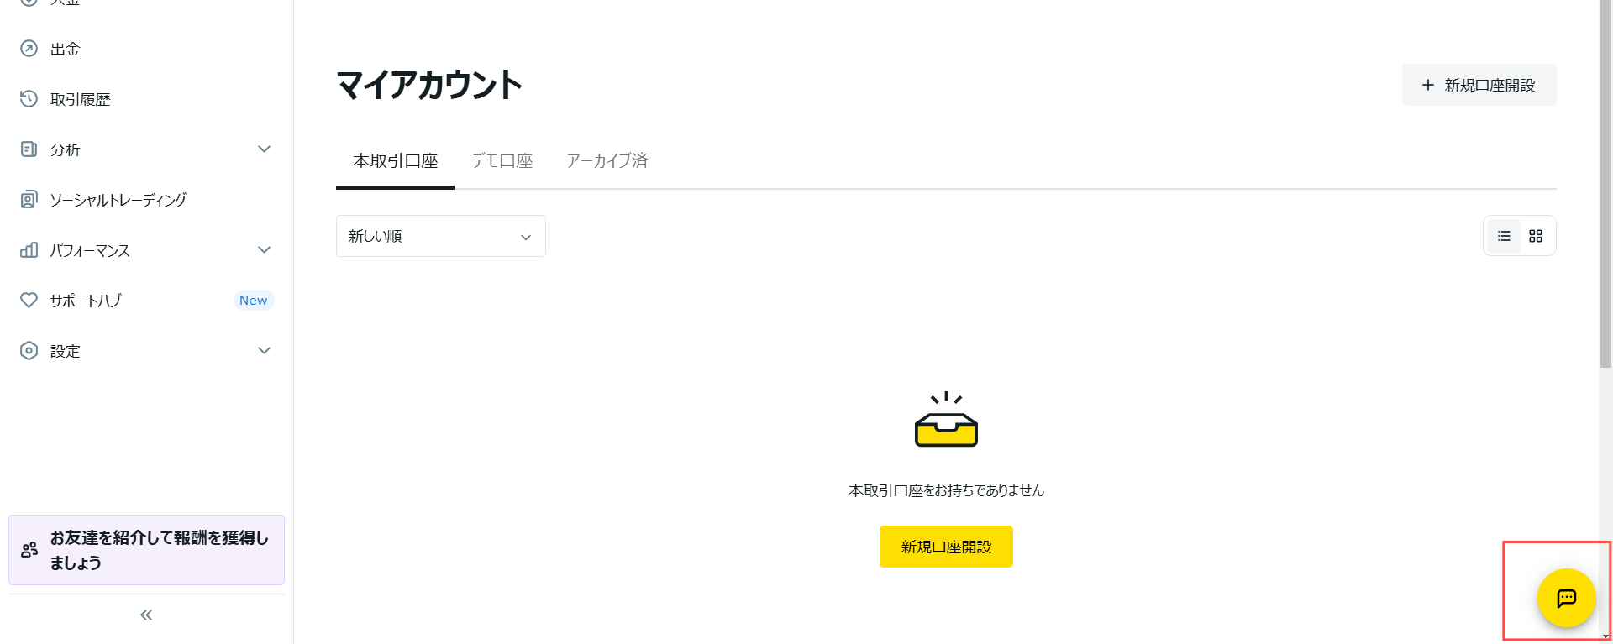Switch to grid view layout
Viewport: 1613px width, 644px height.
point(1536,236)
